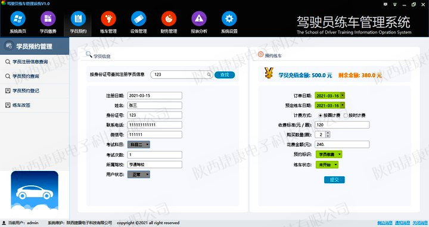Open the 系统首页 home icon
Screen dimensions: 429x227
click(18, 18)
